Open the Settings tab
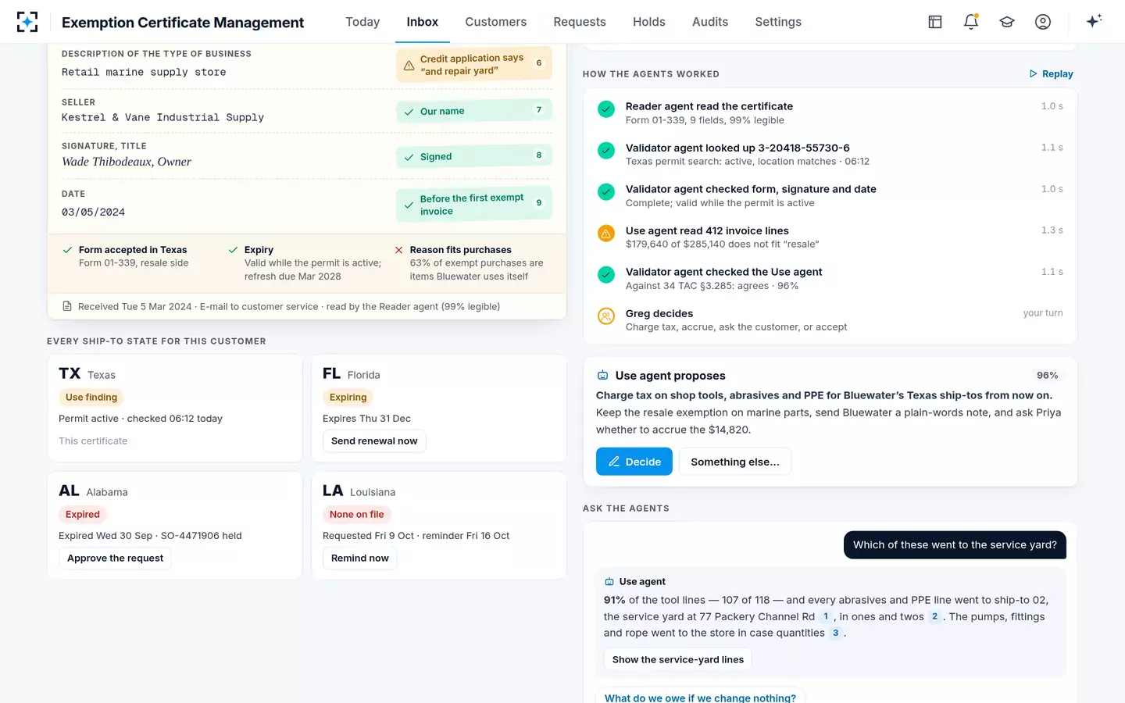Image resolution: width=1125 pixels, height=703 pixels. tap(778, 22)
